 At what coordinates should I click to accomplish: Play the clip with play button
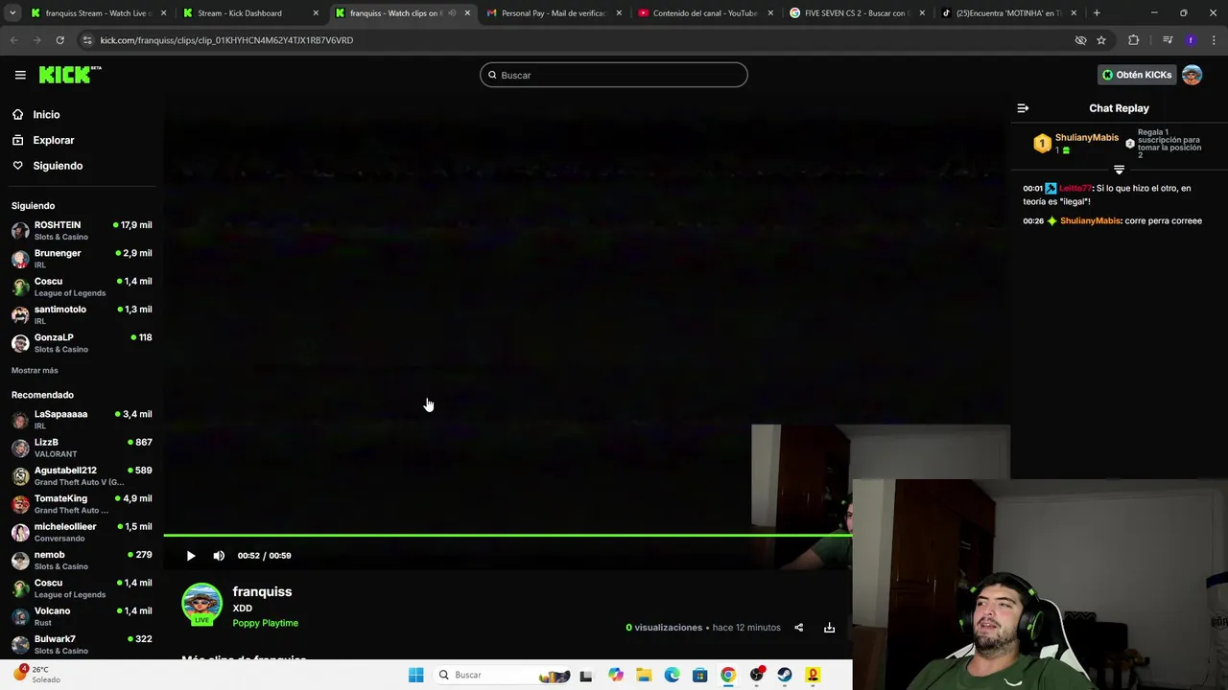pos(191,556)
